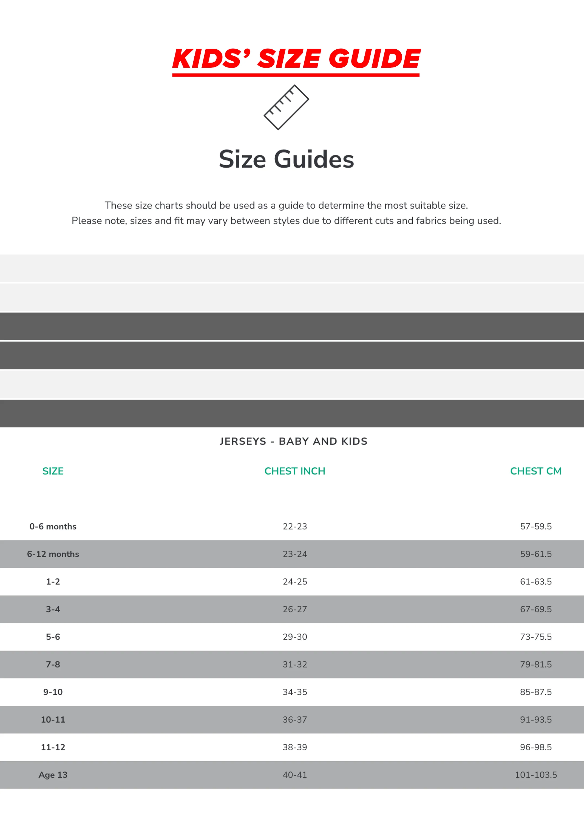The width and height of the screenshot is (584, 831).
Task: Click the Jerseys - Baby and Kids heading
Action: pos(293,441)
